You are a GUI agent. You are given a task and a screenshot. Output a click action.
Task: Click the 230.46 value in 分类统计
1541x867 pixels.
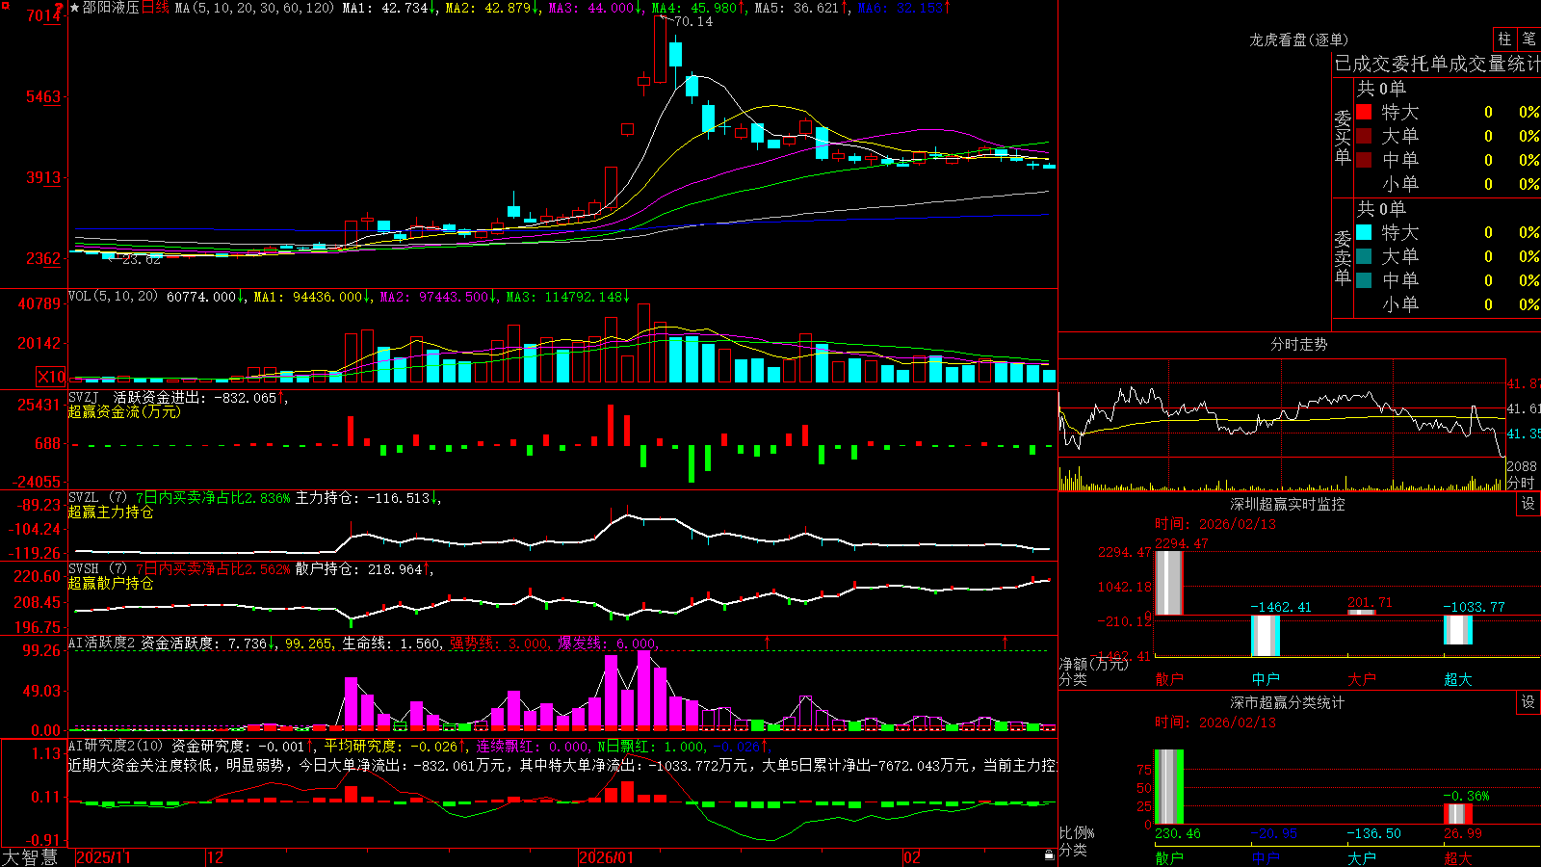(x=1178, y=833)
